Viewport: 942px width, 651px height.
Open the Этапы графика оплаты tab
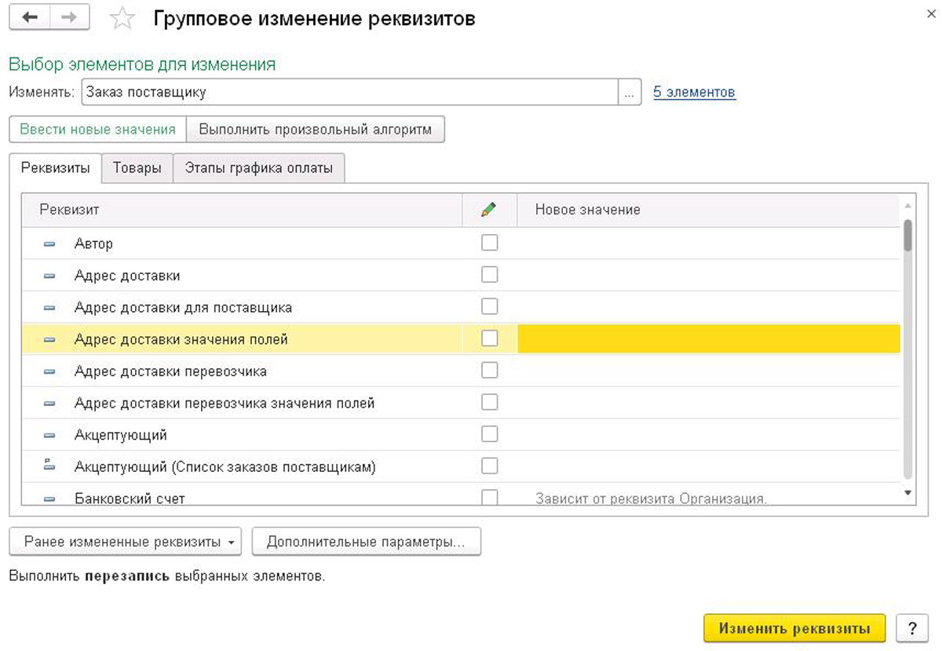tap(258, 168)
